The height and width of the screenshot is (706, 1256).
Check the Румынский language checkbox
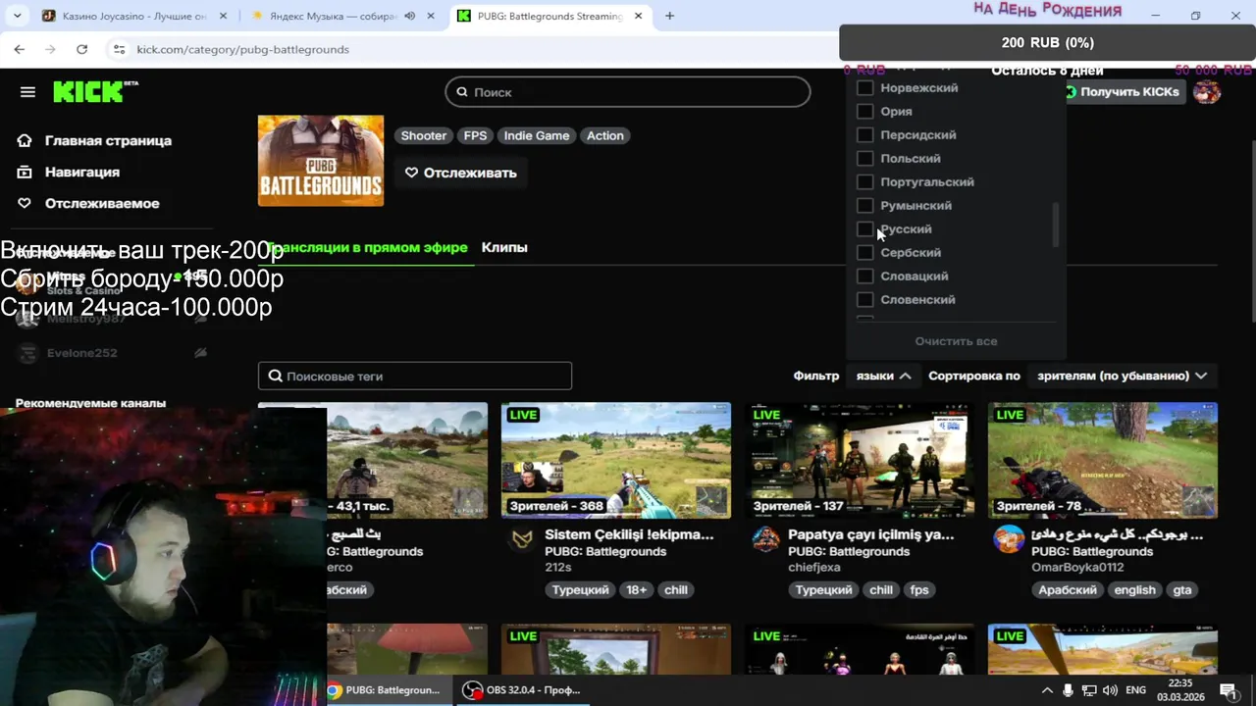coord(864,206)
